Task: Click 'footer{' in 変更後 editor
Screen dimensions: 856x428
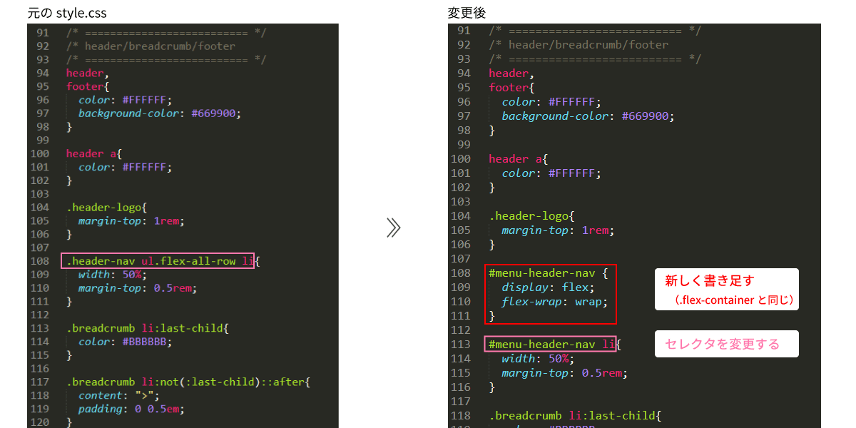Action: (511, 88)
